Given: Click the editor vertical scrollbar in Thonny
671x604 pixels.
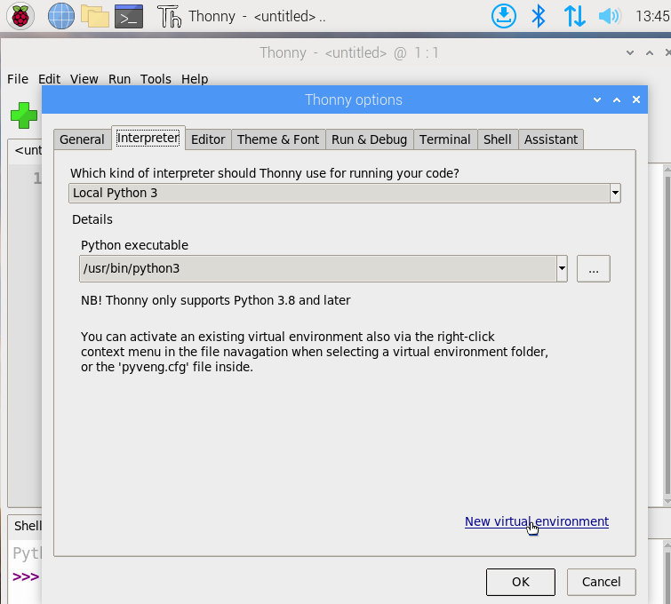Looking at the screenshot, I should click(x=667, y=334).
